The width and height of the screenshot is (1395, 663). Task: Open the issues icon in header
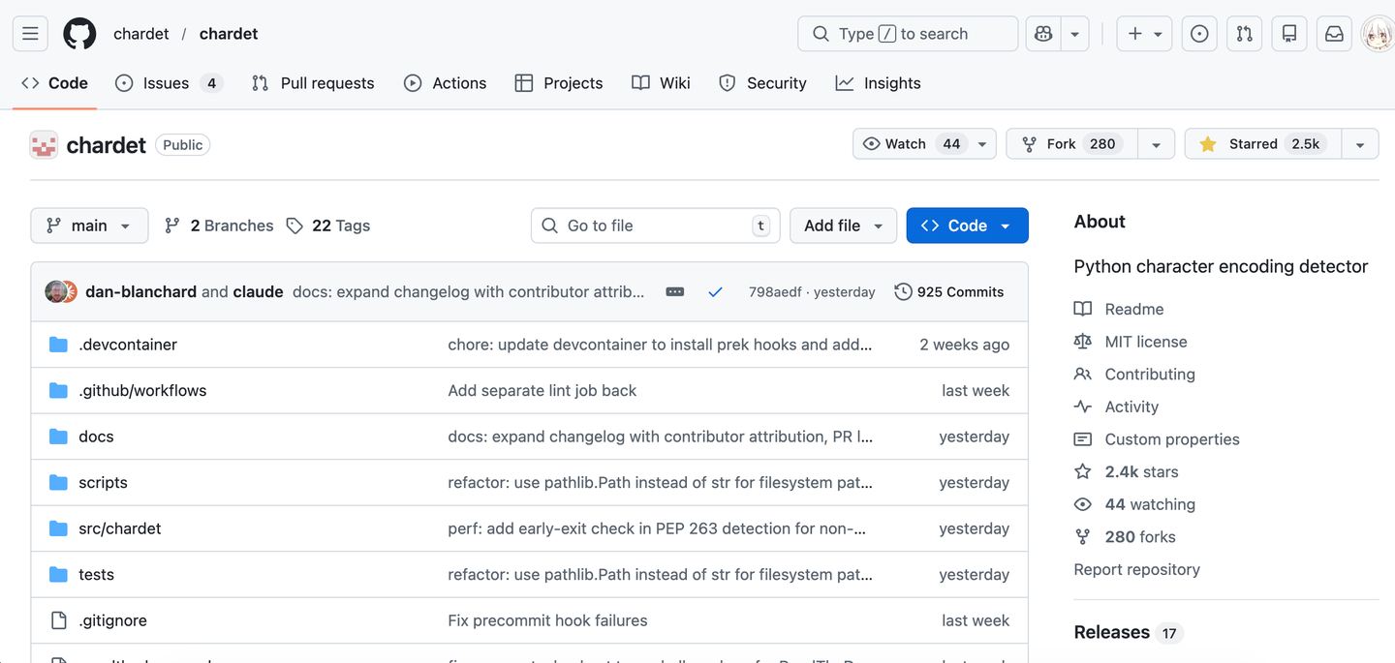1199,34
